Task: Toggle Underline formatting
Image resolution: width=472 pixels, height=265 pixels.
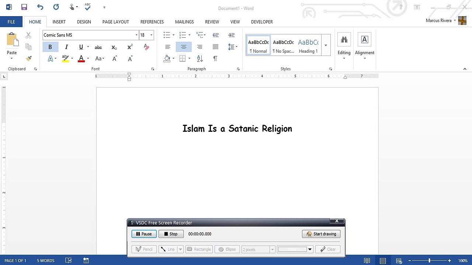Action: 81,47
